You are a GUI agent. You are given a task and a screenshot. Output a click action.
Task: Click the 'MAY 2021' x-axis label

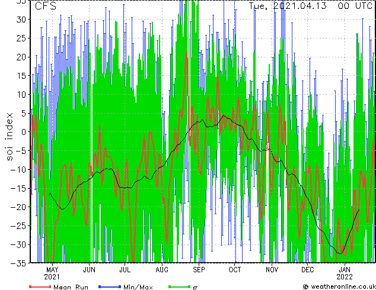click(52, 273)
